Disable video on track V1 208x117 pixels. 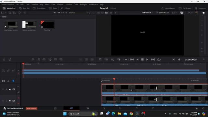pos(14,101)
